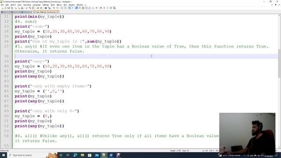This screenshot has height=158, width=281.
Task: Click the line "my_tuple = ('',0,'')"
Action: pyautogui.click(x=39, y=91)
